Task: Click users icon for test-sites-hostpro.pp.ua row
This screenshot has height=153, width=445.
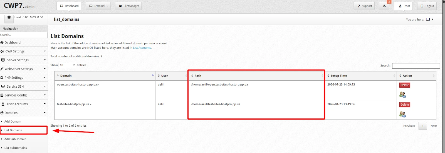Action: tap(402, 114)
